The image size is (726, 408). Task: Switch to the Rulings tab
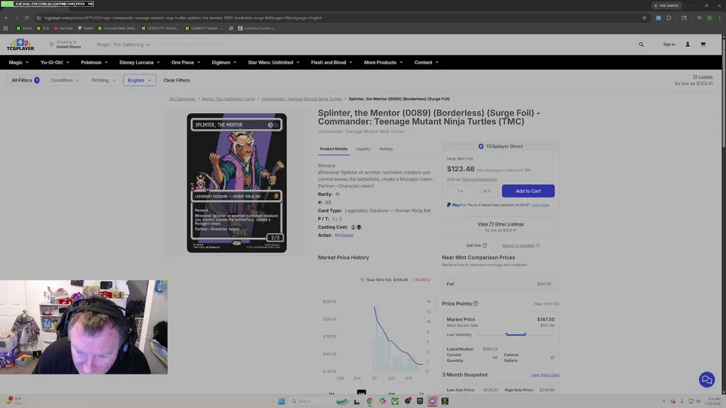(386, 148)
